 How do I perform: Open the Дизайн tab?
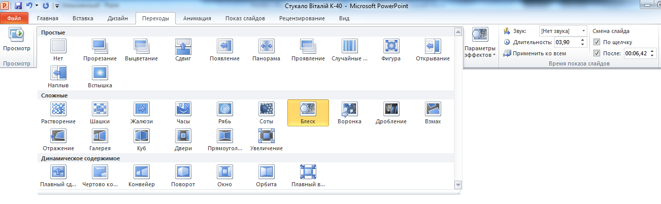pyautogui.click(x=118, y=19)
